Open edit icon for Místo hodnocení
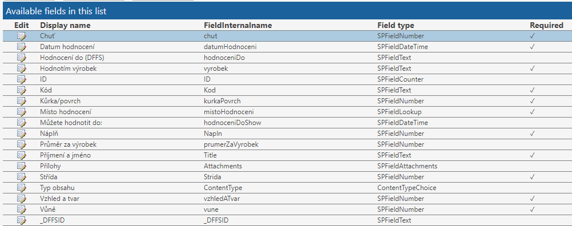 pos(22,112)
